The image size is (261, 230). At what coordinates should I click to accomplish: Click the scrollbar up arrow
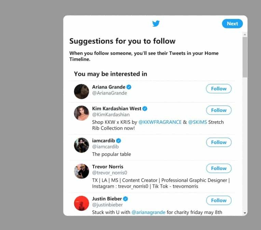click(245, 34)
